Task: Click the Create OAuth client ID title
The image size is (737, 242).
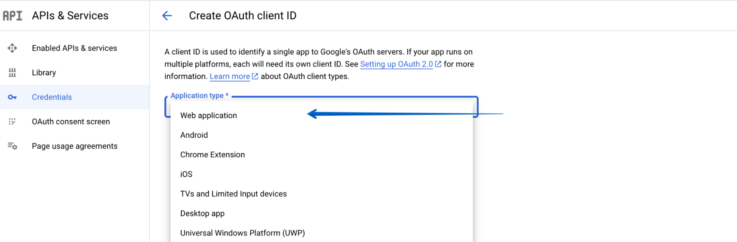Action: 243,15
